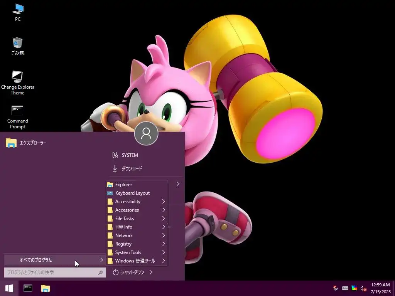
Task: Open the keyboard tray icon
Action: tap(345, 288)
